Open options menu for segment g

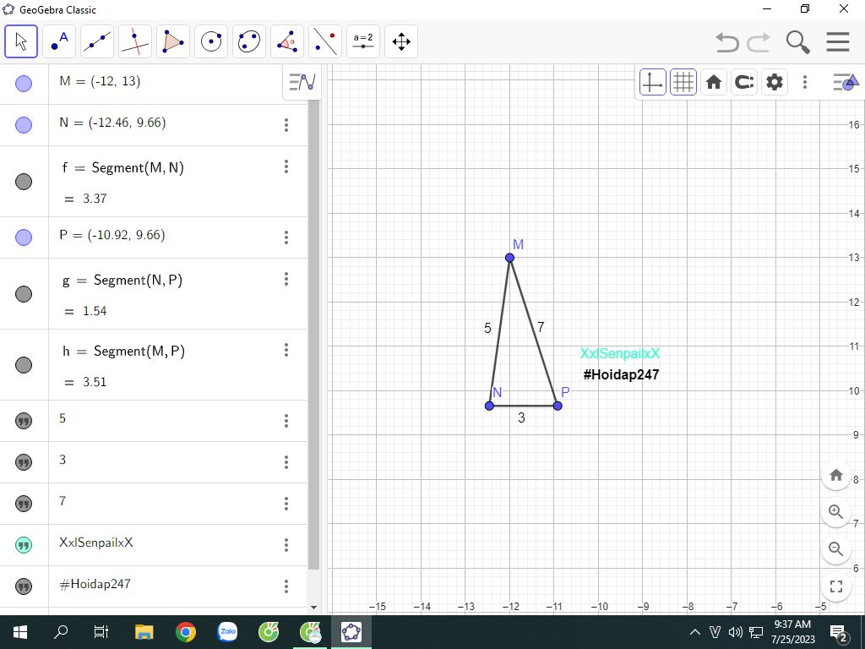(286, 279)
